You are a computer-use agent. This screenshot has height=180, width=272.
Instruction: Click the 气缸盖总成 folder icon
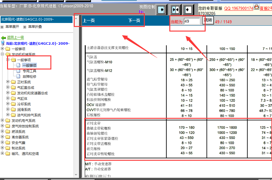tap(13, 88)
